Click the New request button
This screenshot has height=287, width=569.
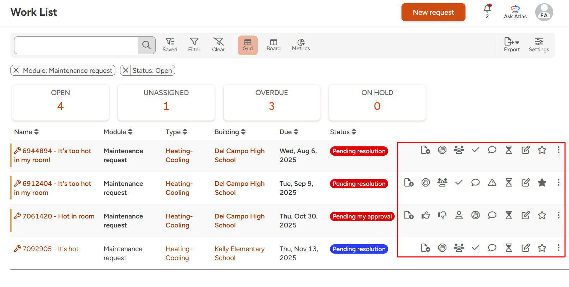(433, 12)
